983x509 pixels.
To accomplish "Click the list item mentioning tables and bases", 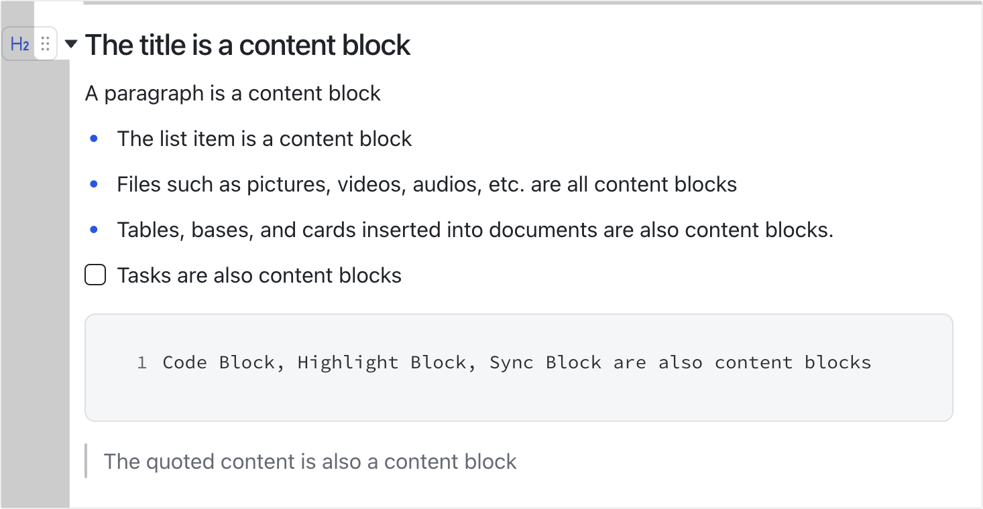I will (476, 229).
